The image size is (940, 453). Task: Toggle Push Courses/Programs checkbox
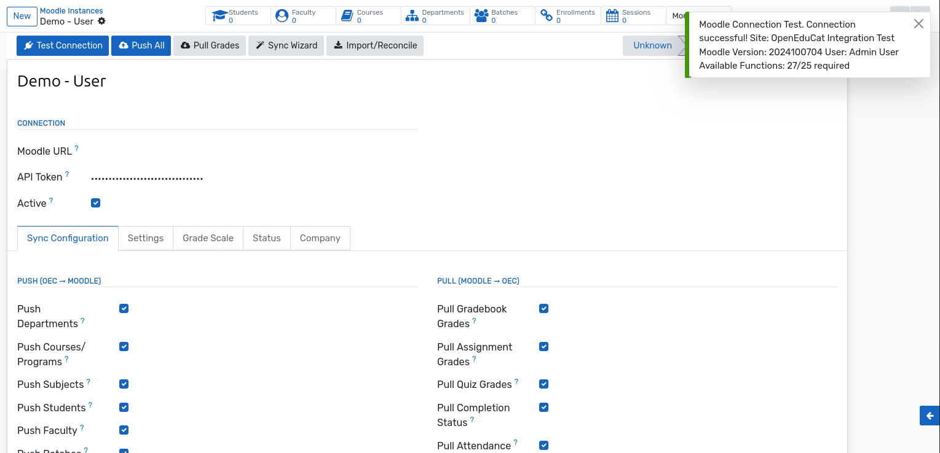(124, 346)
